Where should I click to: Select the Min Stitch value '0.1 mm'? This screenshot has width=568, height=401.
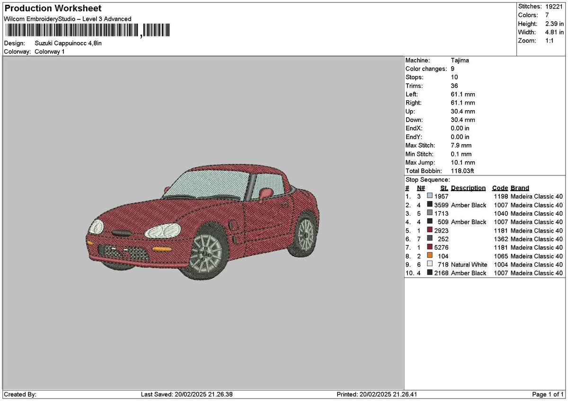461,154
